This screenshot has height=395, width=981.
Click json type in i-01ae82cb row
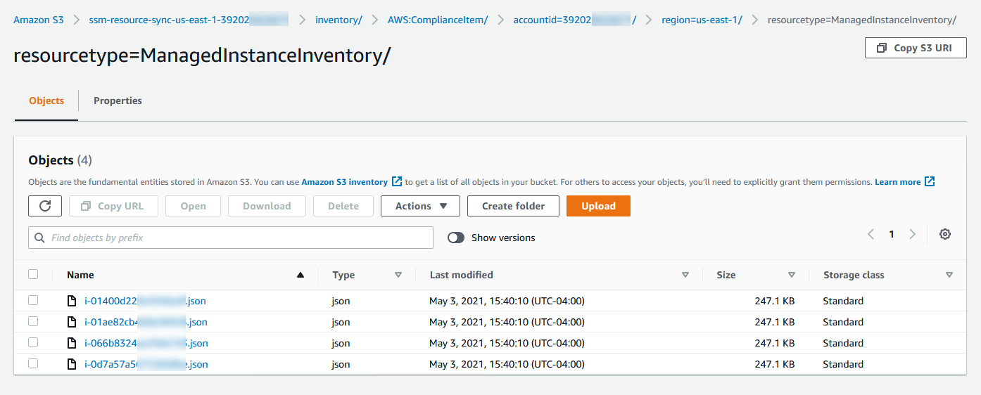pyautogui.click(x=341, y=322)
